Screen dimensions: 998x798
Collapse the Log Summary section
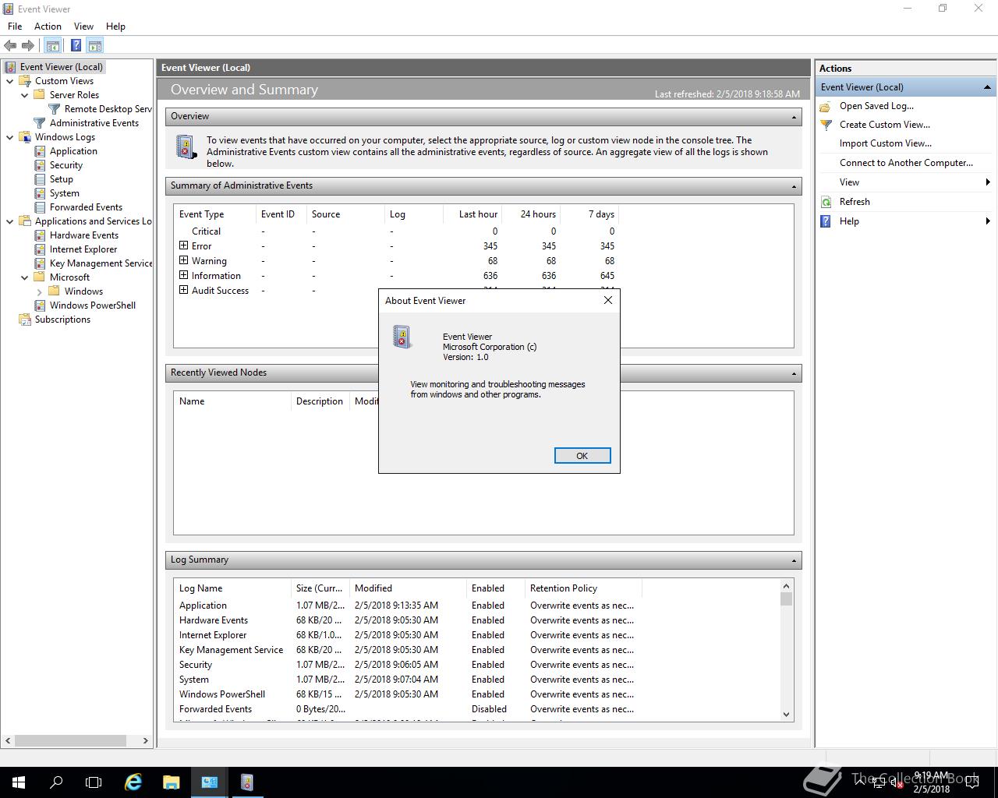pos(794,560)
